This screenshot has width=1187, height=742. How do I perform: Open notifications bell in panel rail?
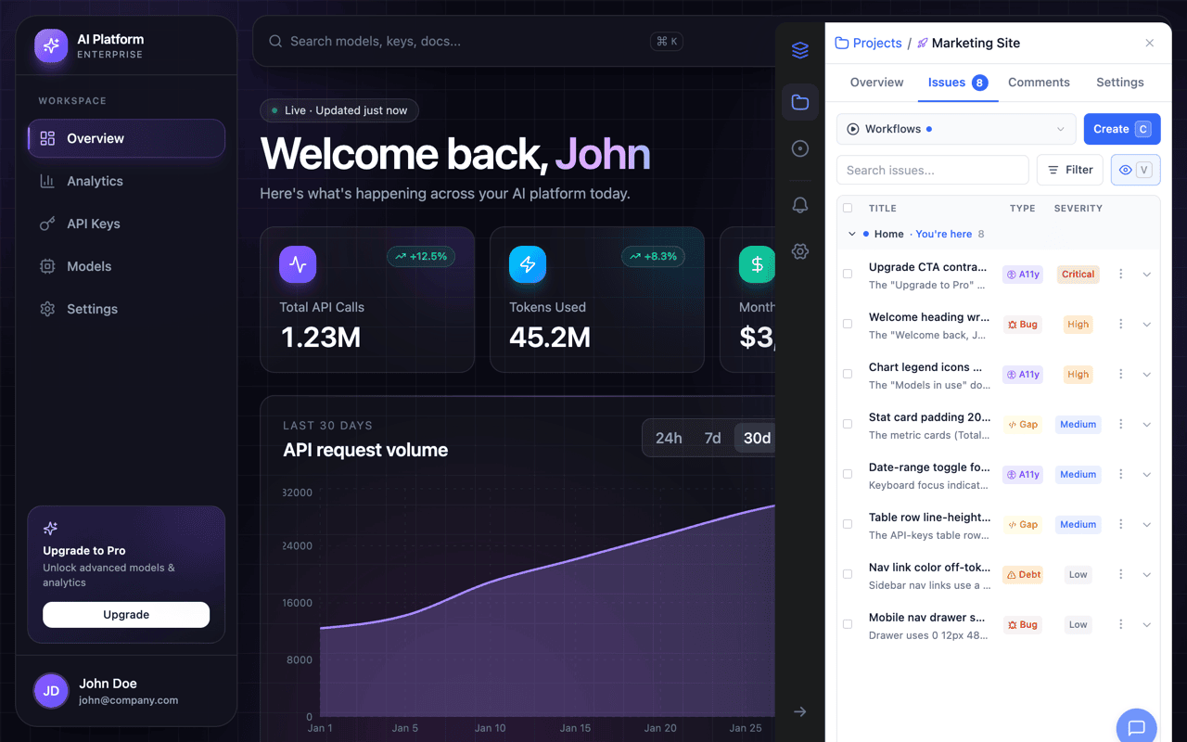tap(800, 205)
